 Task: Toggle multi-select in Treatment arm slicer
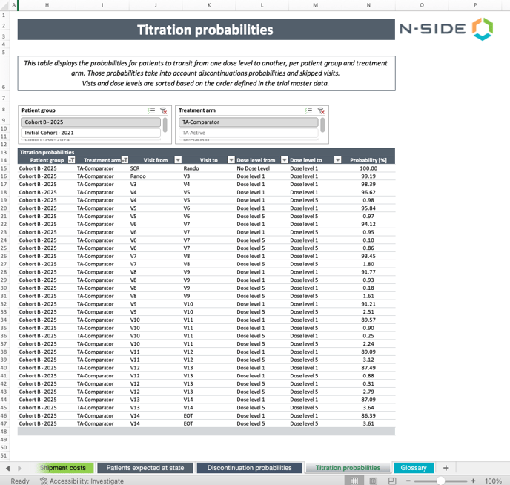point(308,110)
